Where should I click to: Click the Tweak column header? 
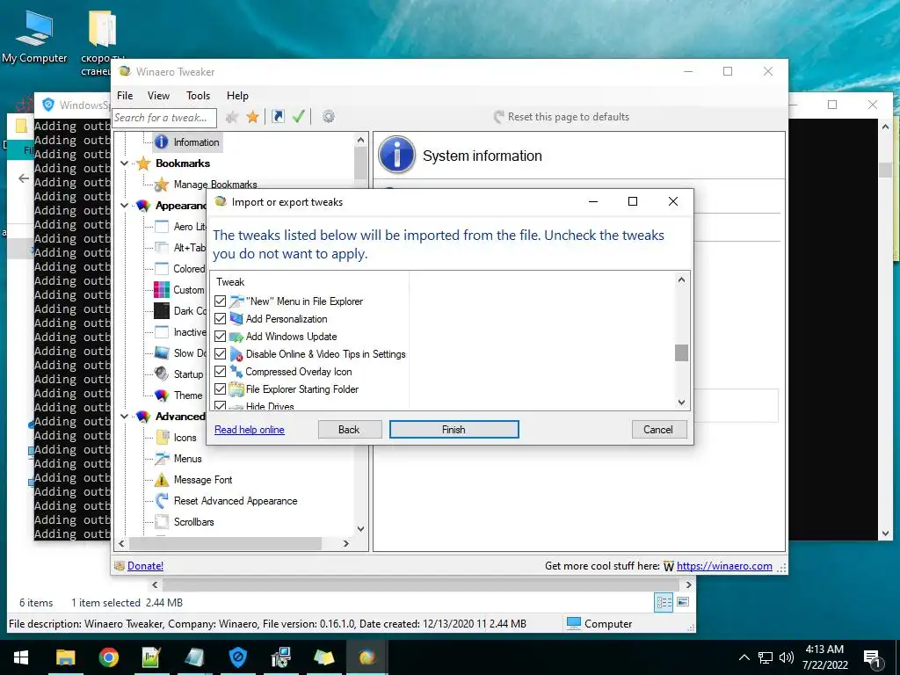pos(230,282)
